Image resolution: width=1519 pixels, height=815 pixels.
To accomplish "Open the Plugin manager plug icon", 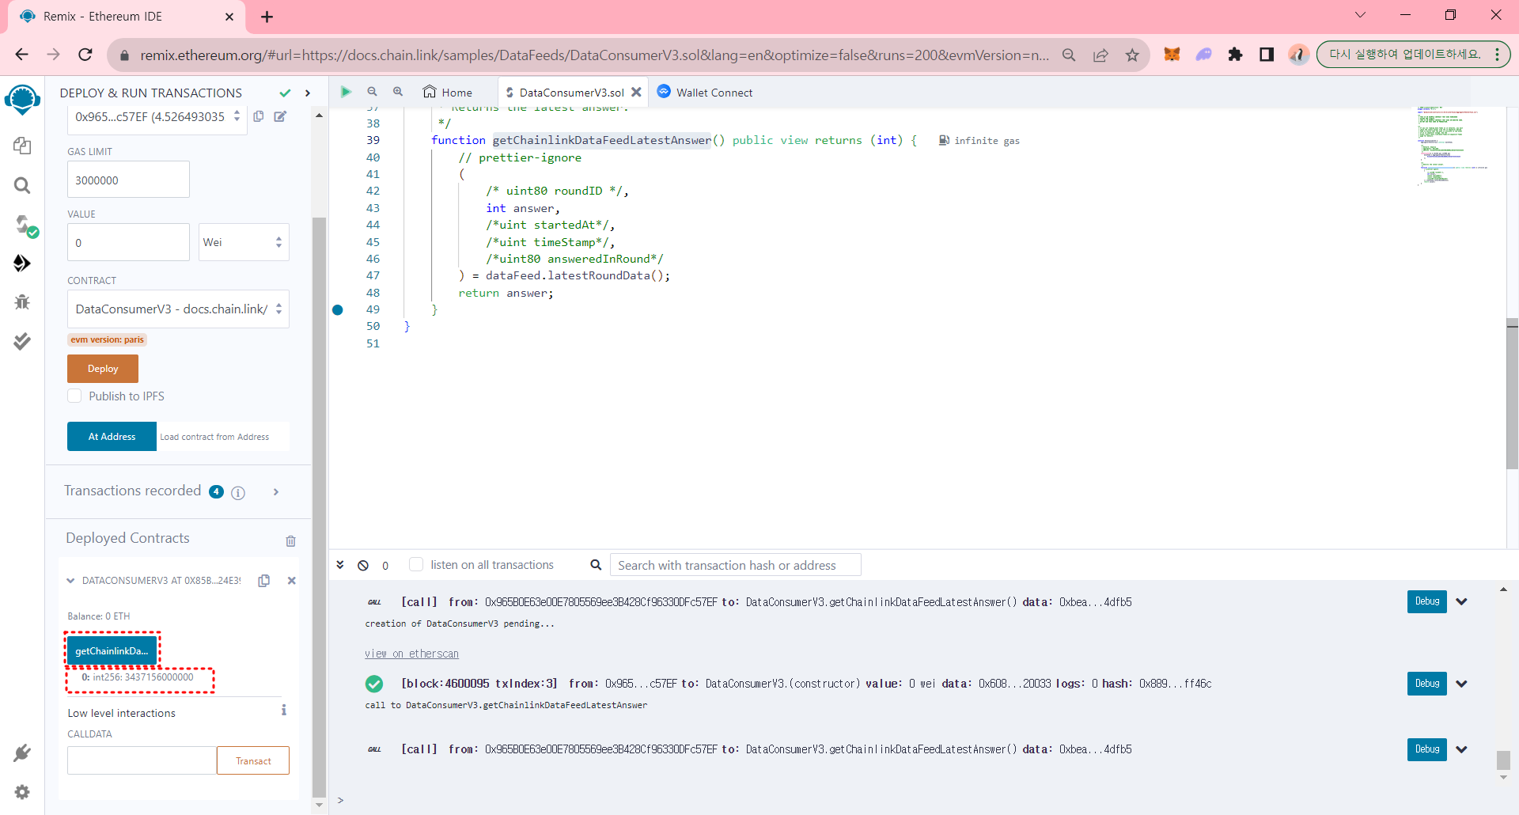I will tap(22, 752).
